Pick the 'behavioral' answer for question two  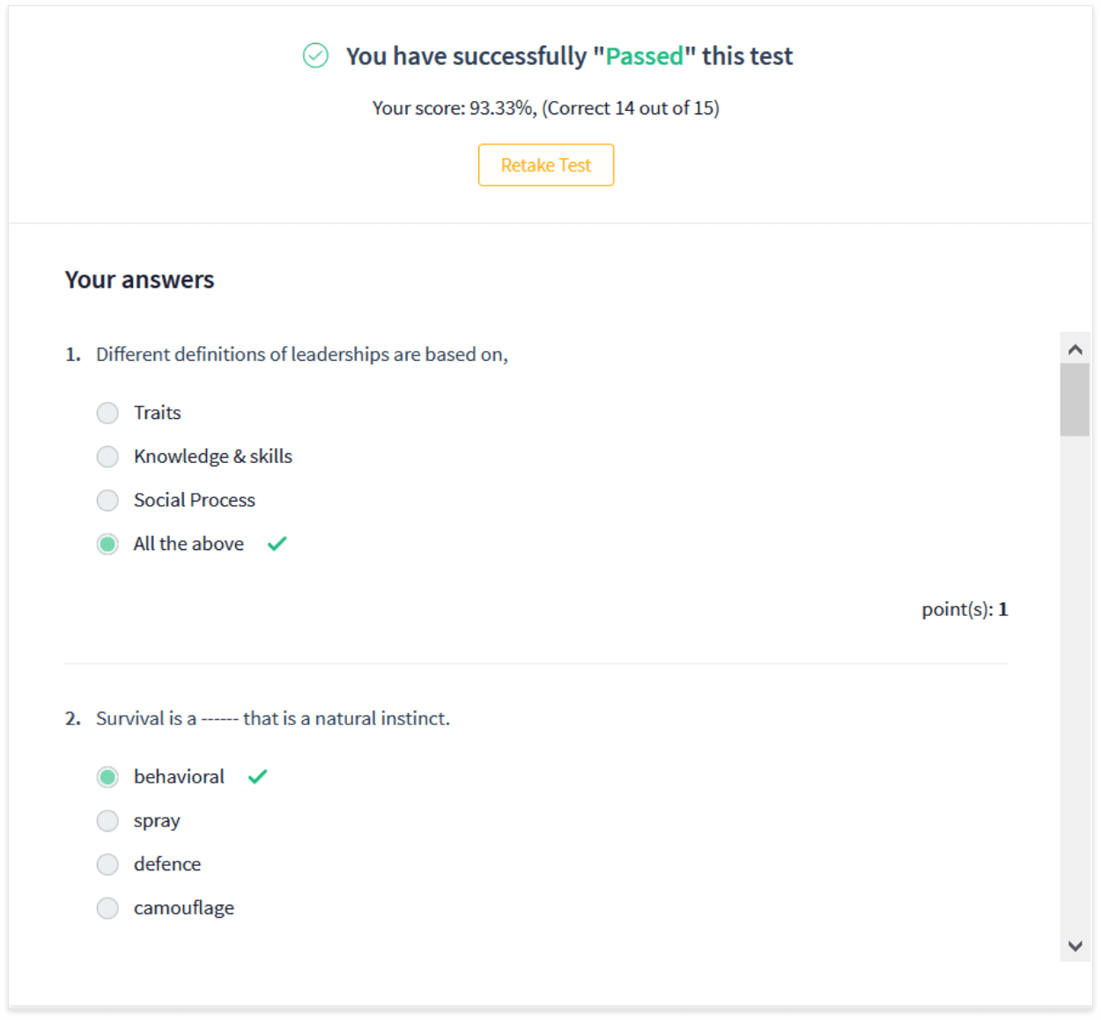[107, 776]
